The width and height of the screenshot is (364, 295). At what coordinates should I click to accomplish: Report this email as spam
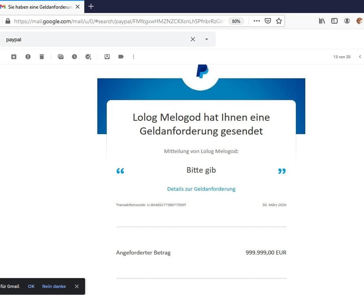(x=28, y=57)
